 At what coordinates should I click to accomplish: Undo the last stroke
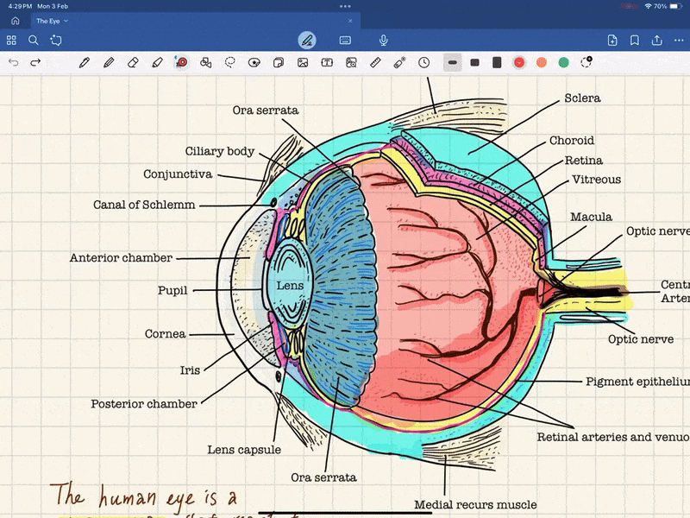tap(13, 62)
